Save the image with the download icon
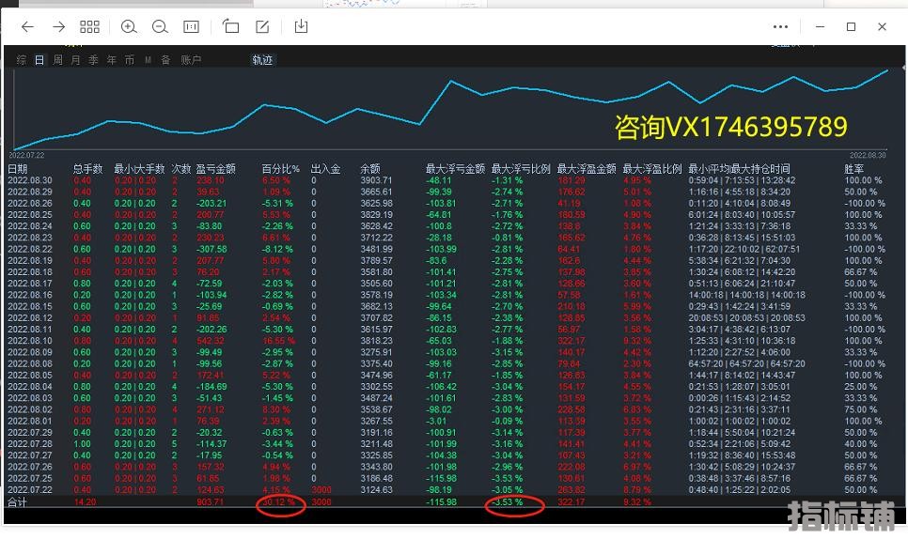The height and width of the screenshot is (539, 908). click(301, 26)
